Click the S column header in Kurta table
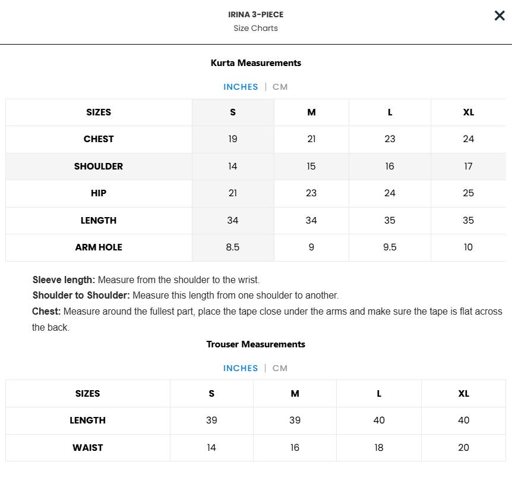Image resolution: width=512 pixels, height=480 pixels. (233, 112)
